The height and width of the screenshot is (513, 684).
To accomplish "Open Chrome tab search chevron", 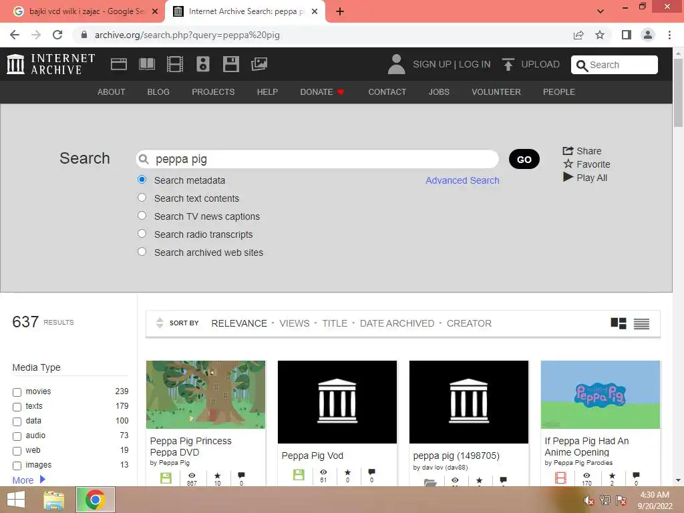I will (601, 11).
